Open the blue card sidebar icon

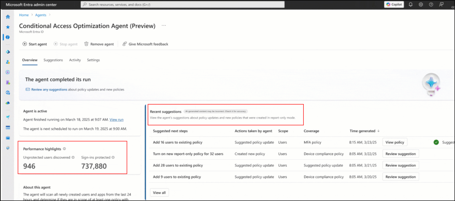(x=8, y=127)
